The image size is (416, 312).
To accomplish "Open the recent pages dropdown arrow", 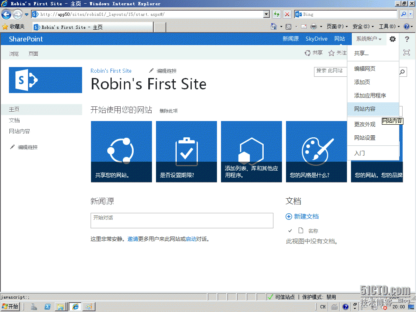I will pos(26,14).
